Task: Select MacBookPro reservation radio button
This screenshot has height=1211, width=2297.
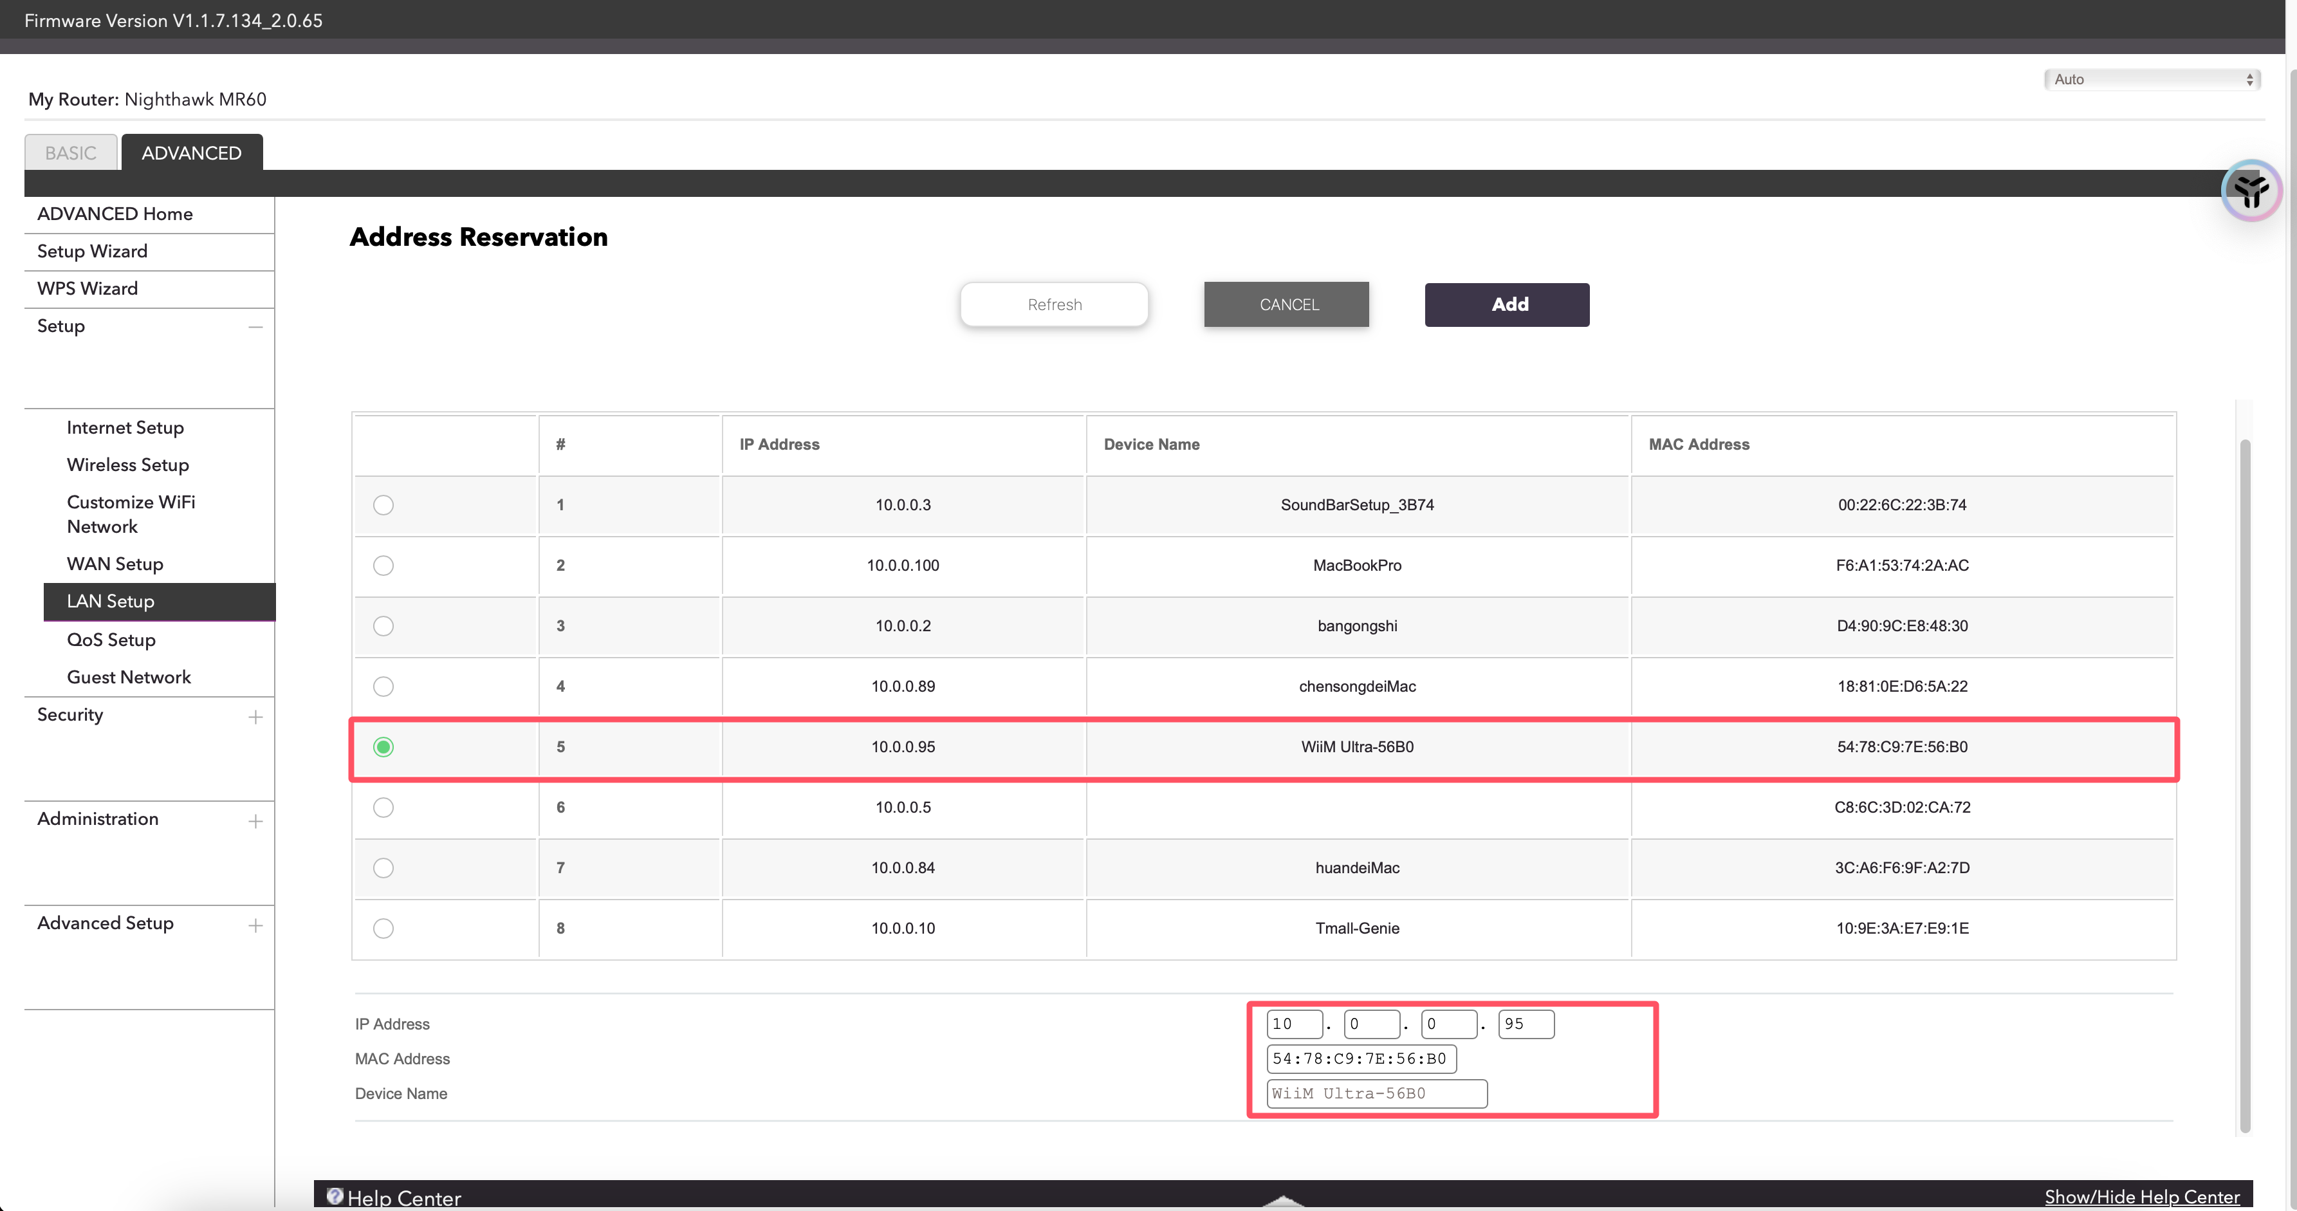Action: [x=383, y=566]
